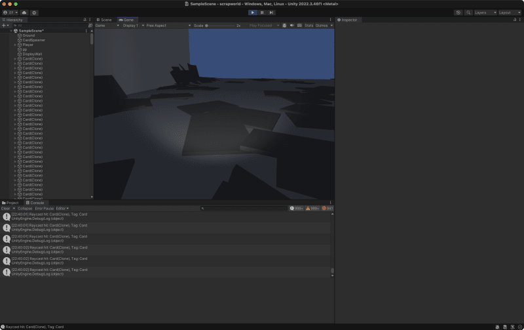Open the Gizmos dropdown arrow

331,26
